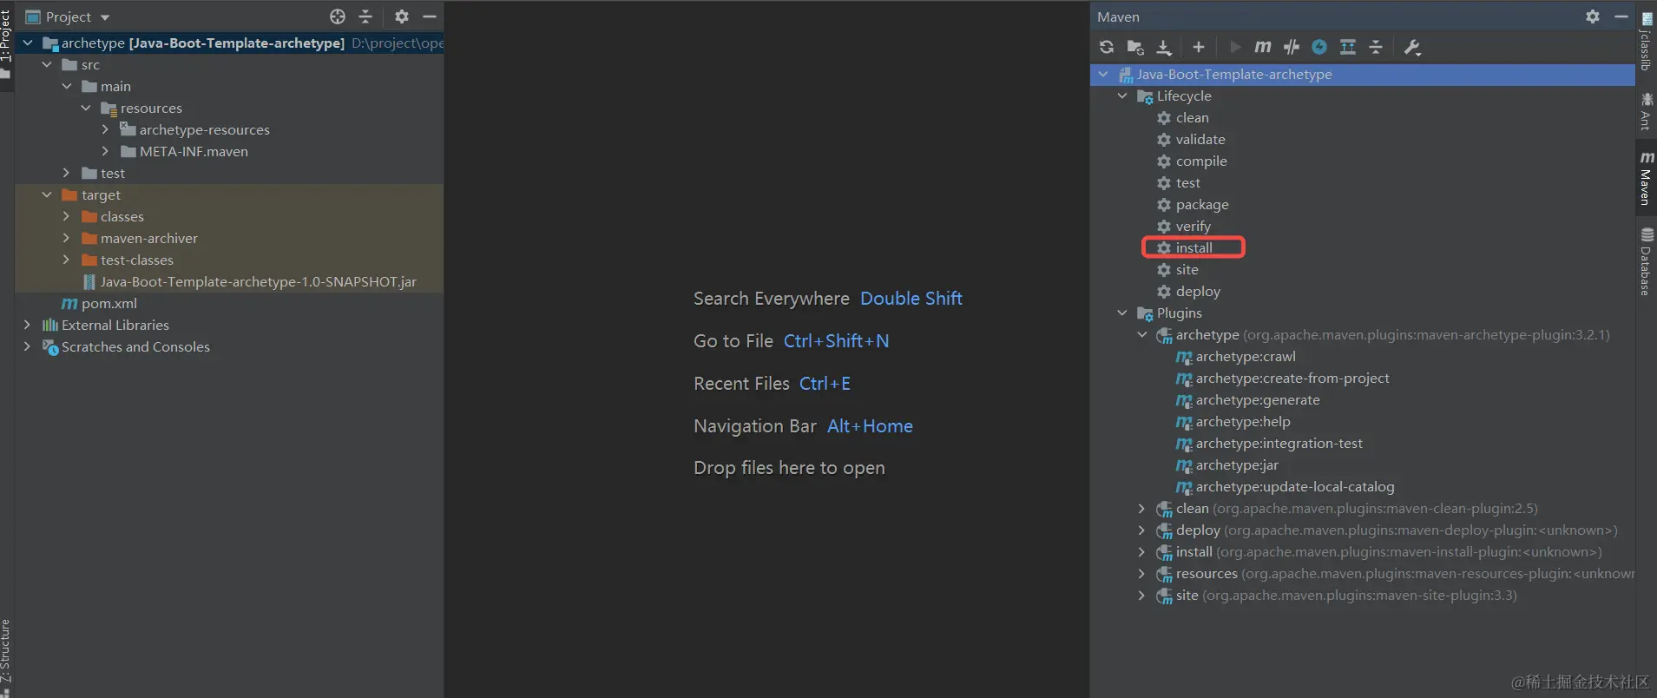Select the install lifecycle goal
Viewport: 1657px width, 698px height.
click(1193, 247)
